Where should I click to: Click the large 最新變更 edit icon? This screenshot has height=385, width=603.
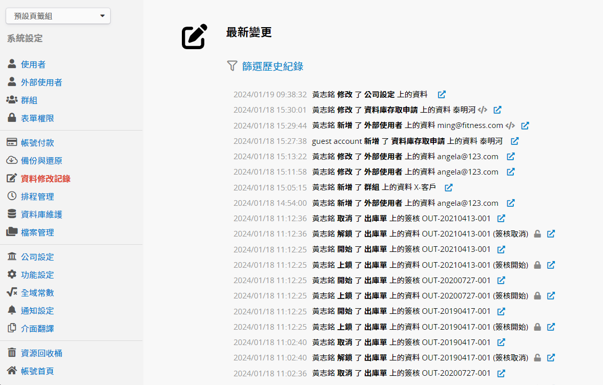[195, 36]
